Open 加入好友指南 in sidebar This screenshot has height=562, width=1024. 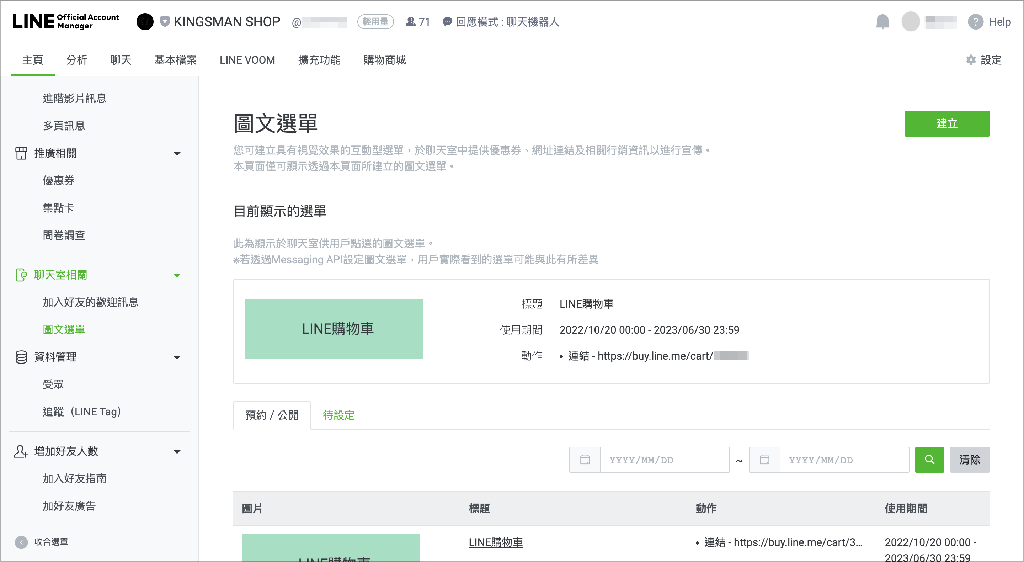coord(74,478)
